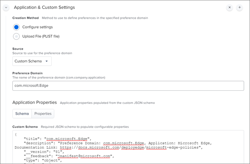
Task: Focus the com.microsoft.Edge Preference Domain field
Action: pyautogui.click(x=128, y=86)
